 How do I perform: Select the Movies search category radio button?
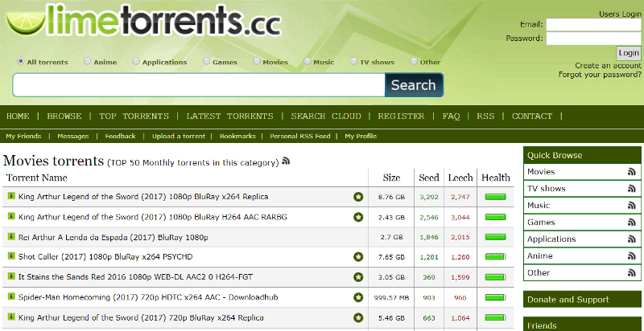pos(258,62)
